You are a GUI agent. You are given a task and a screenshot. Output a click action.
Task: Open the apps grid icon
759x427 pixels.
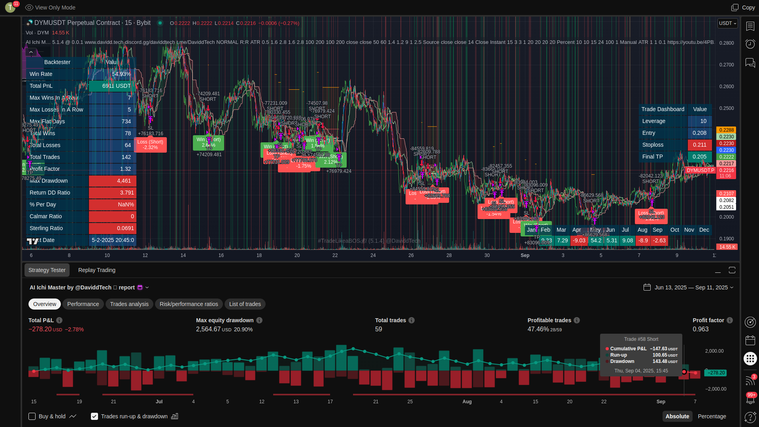click(x=750, y=359)
